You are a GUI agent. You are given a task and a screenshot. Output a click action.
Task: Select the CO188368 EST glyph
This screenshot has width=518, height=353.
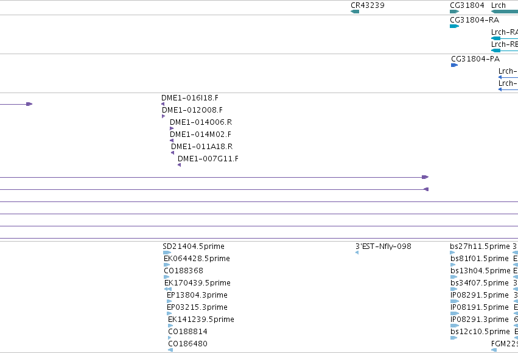pos(167,277)
